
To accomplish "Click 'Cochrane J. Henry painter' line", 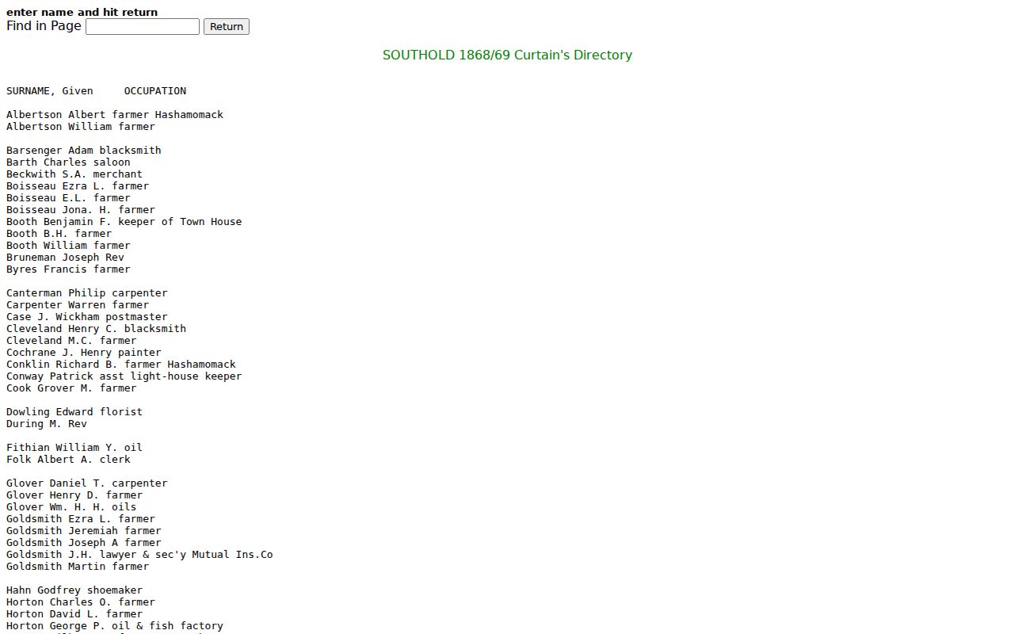I will click(x=84, y=353).
